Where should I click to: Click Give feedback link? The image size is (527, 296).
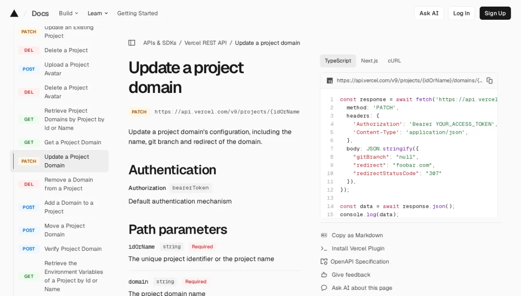[351, 275]
